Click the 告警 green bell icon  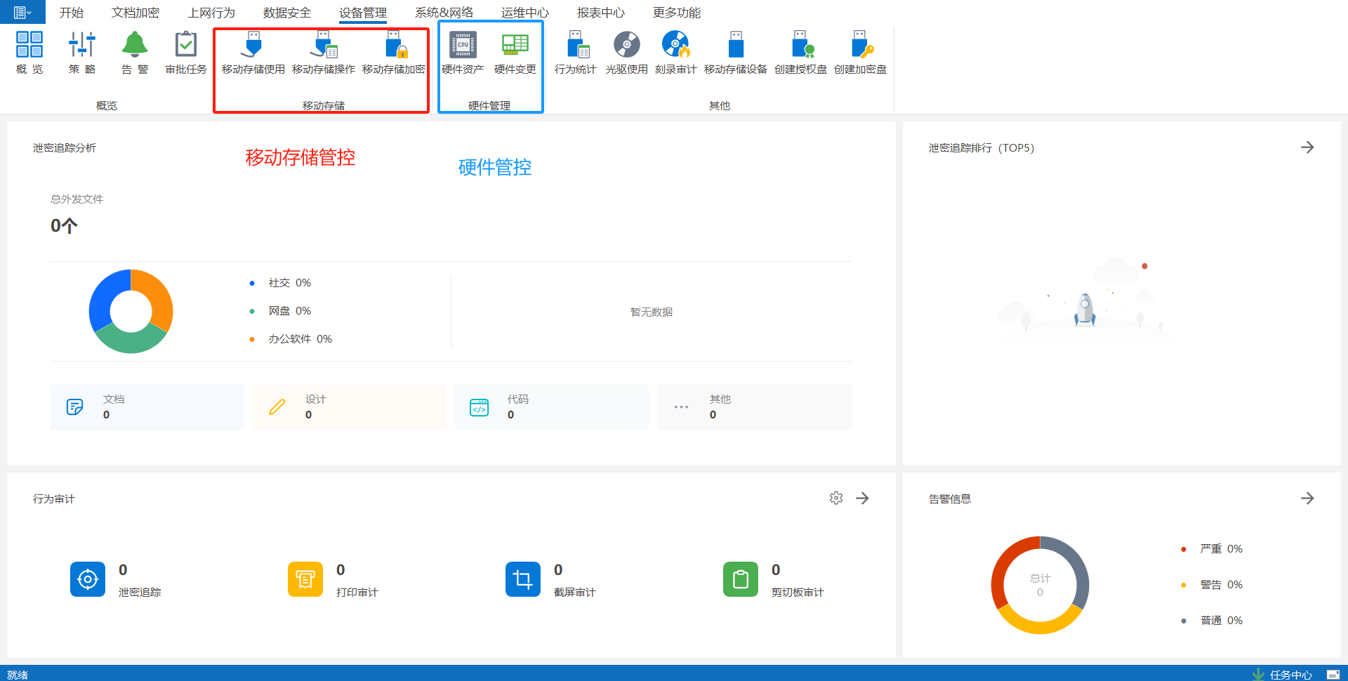[x=135, y=53]
